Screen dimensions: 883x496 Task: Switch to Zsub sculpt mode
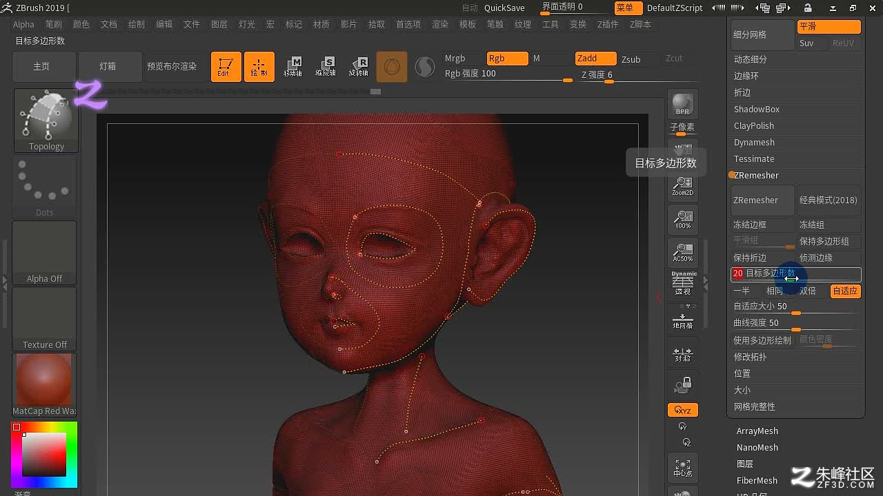pyautogui.click(x=639, y=59)
